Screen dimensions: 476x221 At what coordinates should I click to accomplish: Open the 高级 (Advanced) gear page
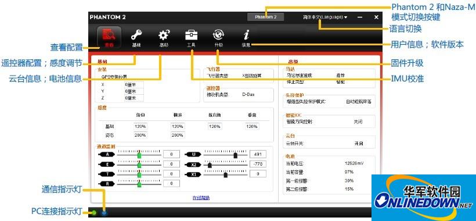pos(164,38)
